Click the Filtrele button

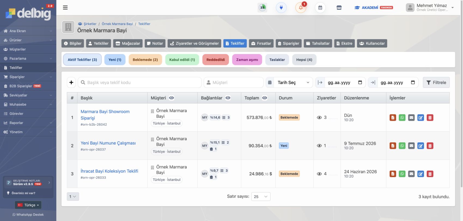(436, 82)
